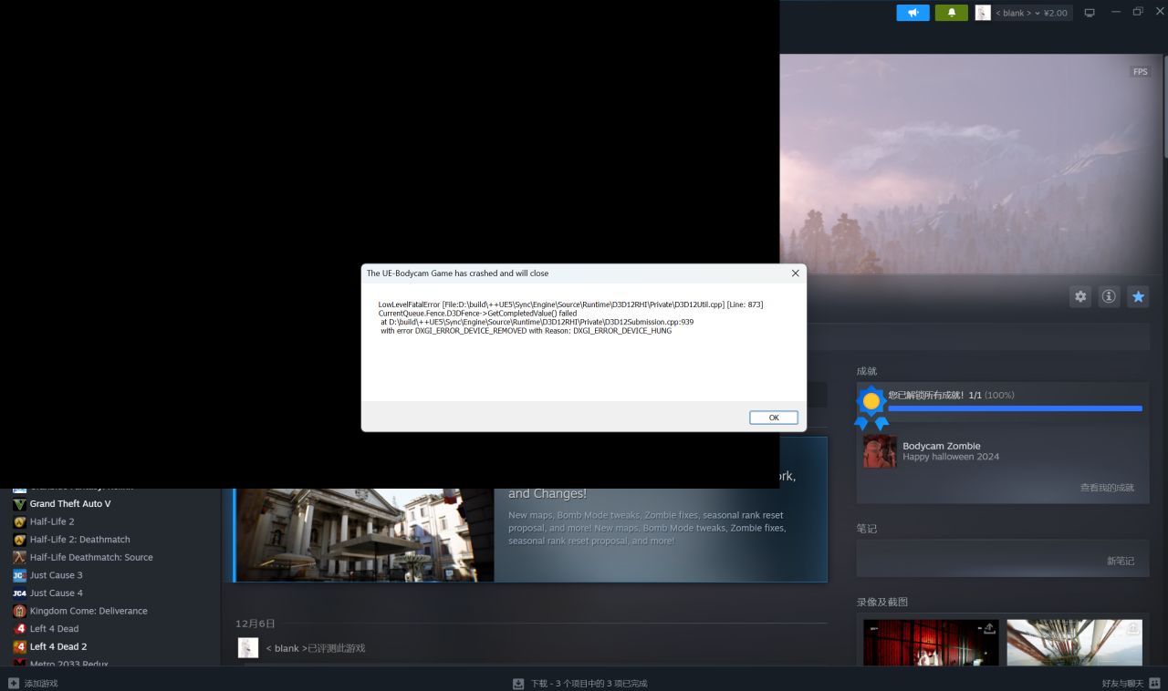Expand the blank account dropdown arrow

pos(1038,14)
